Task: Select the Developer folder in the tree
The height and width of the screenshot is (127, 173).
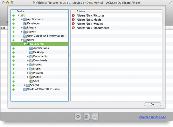Action: 33,23
